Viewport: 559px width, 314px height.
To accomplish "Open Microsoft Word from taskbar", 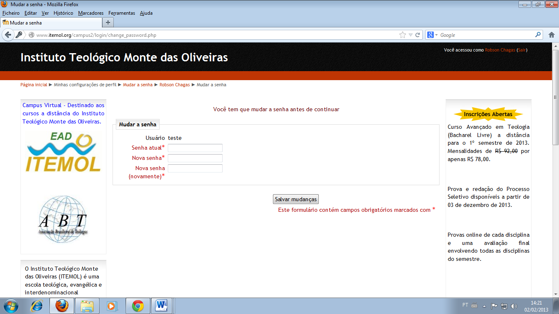I will tap(162, 306).
